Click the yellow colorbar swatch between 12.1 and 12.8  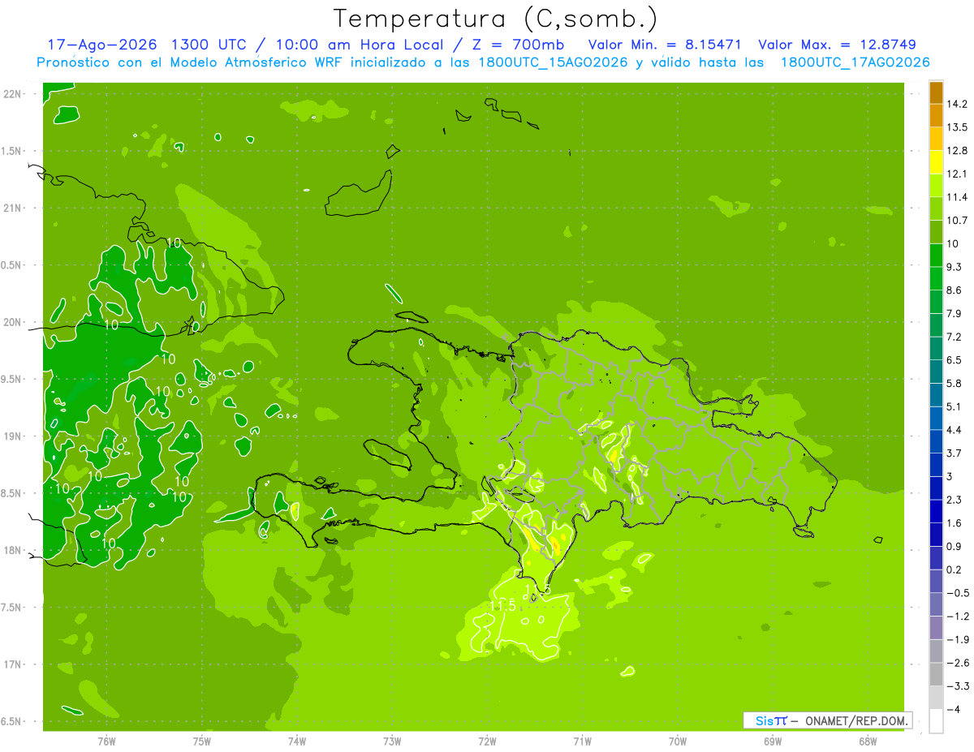[936, 161]
